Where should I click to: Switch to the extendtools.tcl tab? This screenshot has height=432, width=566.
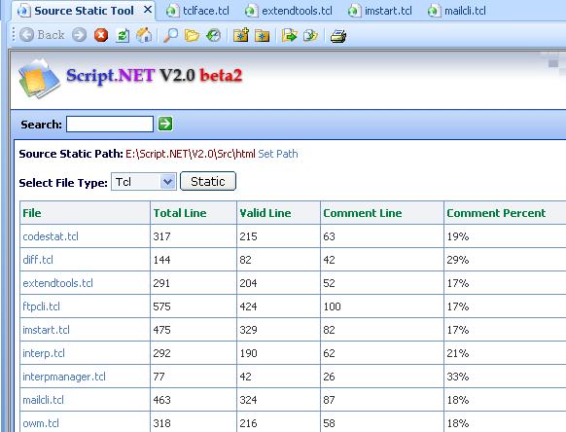coord(289,11)
